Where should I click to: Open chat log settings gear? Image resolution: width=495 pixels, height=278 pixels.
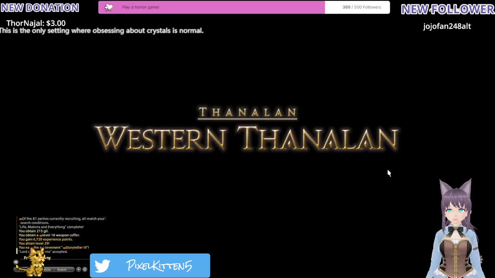[x=85, y=270]
